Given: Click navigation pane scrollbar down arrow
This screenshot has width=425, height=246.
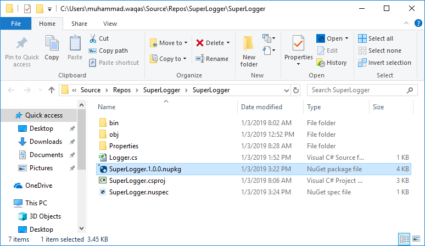Looking at the screenshot, I should point(82,228).
